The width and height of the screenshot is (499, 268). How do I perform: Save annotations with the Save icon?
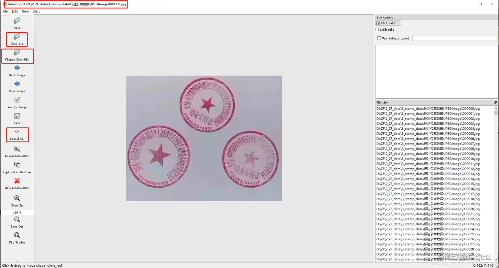tap(17, 116)
